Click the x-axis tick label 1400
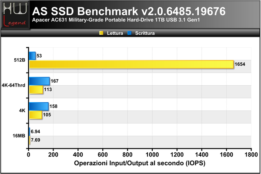The image size is (261, 174). (x=201, y=155)
